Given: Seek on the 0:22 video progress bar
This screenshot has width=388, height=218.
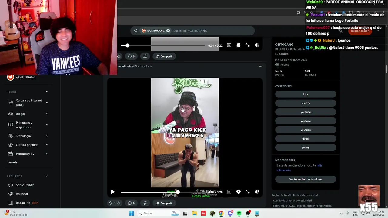Looking at the screenshot, I should [163, 45].
